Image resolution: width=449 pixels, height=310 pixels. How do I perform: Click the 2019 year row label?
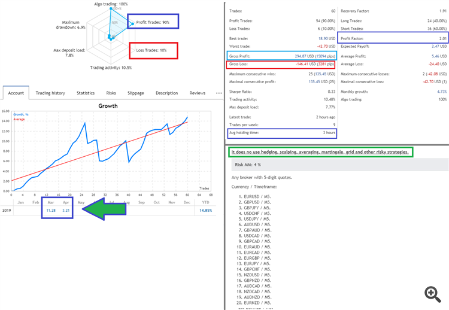point(7,211)
